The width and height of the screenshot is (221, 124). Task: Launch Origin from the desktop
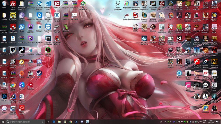(22, 74)
